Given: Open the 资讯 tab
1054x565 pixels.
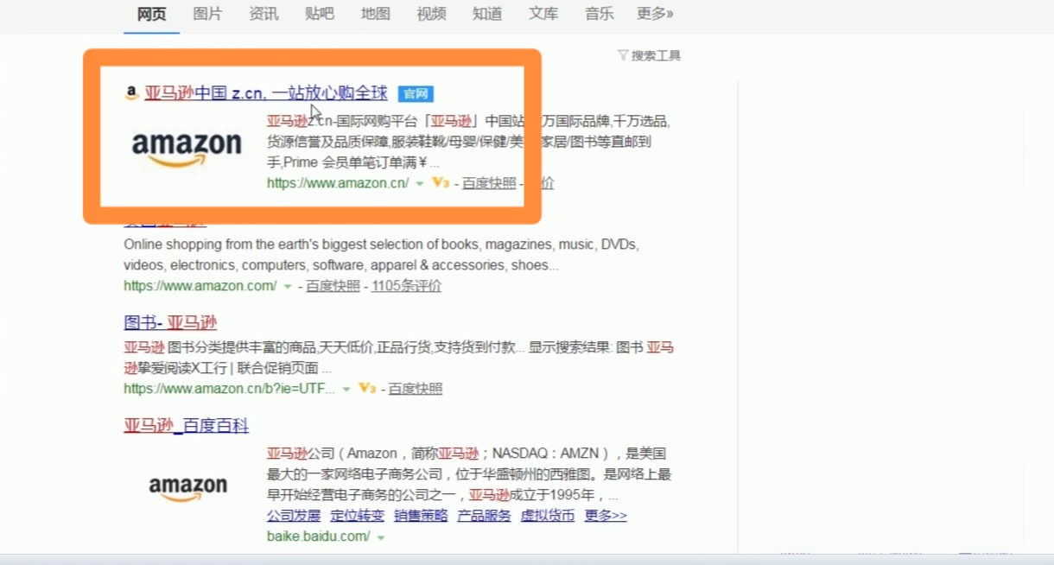Looking at the screenshot, I should point(263,14).
